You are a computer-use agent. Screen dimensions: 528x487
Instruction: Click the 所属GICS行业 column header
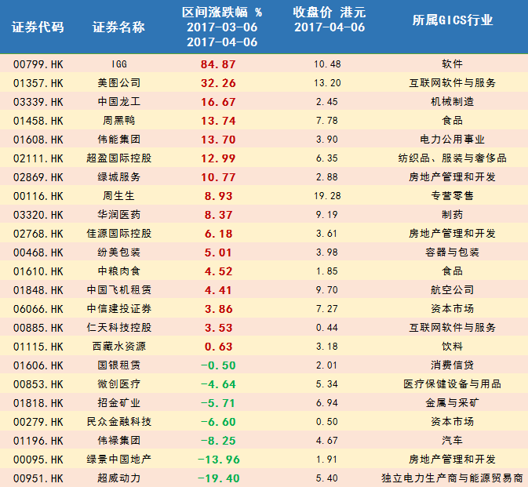pyautogui.click(x=452, y=20)
